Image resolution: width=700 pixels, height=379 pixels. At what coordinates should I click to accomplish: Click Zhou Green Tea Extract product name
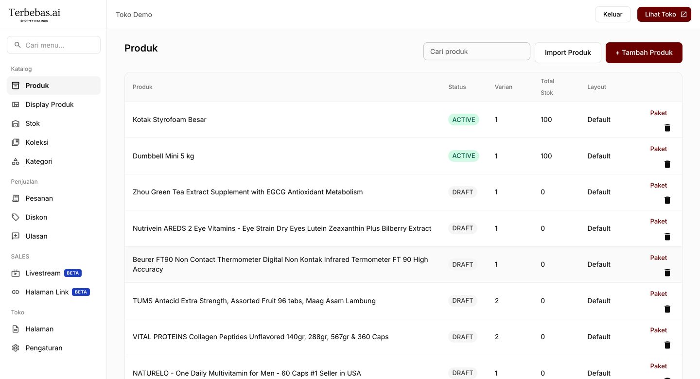tap(248, 192)
